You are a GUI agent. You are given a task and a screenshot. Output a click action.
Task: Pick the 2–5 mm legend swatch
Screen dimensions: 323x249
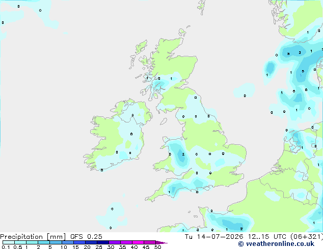(x=44, y=242)
